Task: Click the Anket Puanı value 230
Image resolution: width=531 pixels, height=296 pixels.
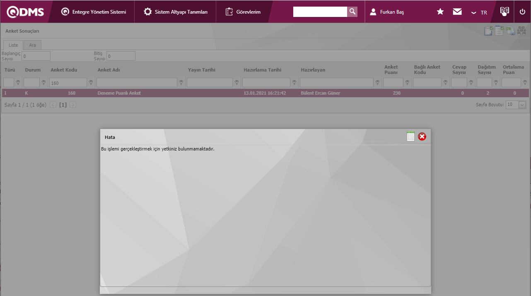Action: click(396, 93)
